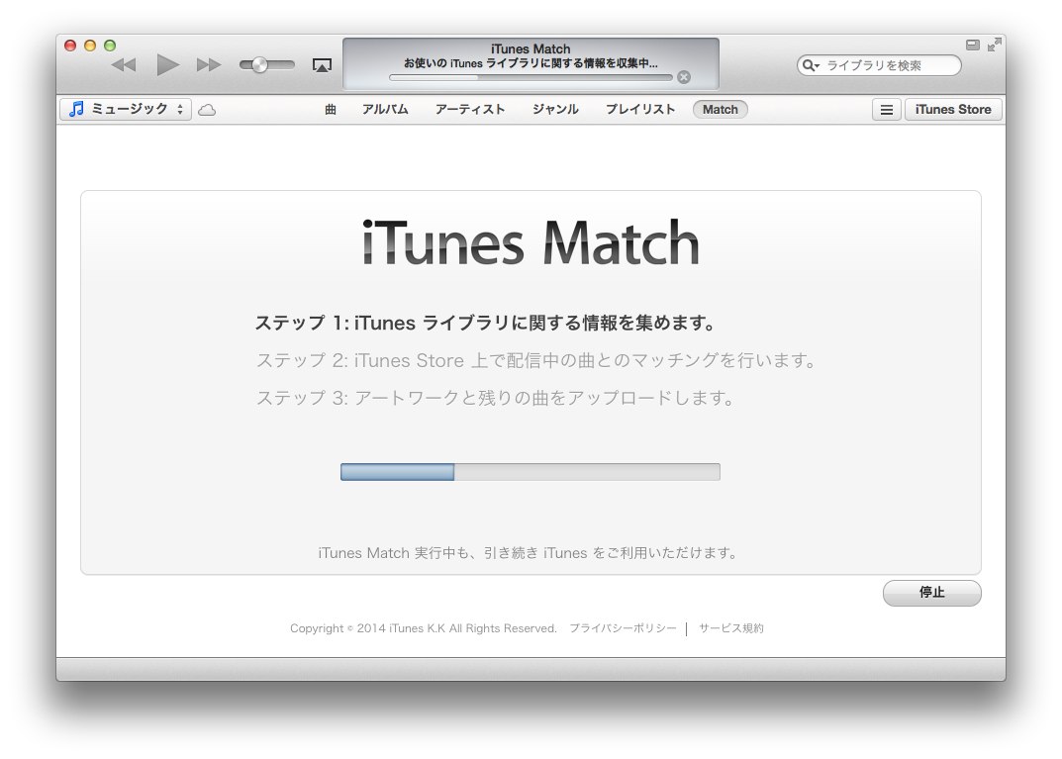Open the プライバシーポリシー link
Viewport: 1062px width, 759px height.
pyautogui.click(x=623, y=628)
